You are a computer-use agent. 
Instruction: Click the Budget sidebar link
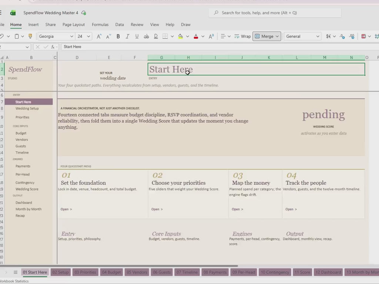21,133
